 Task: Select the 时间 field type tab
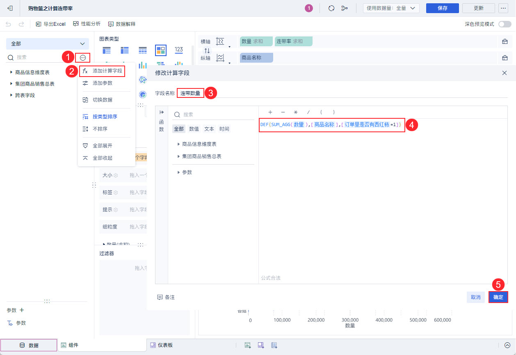tap(224, 129)
